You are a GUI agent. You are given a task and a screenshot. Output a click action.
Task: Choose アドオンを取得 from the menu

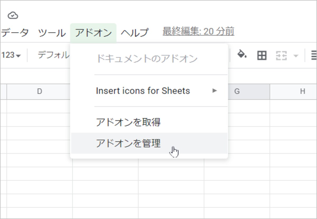pos(149,122)
